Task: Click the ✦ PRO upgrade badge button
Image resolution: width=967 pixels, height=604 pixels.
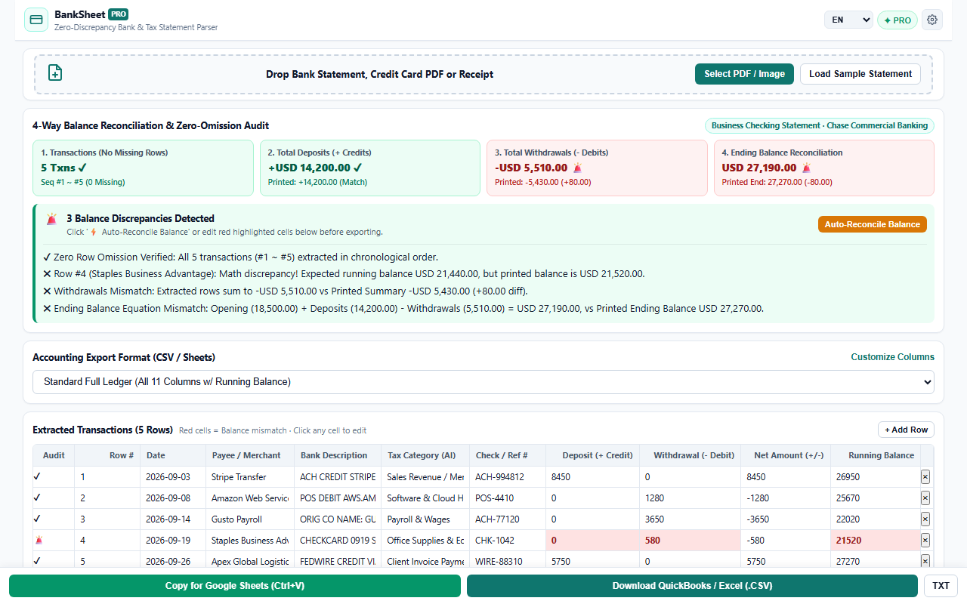Action: (x=897, y=20)
